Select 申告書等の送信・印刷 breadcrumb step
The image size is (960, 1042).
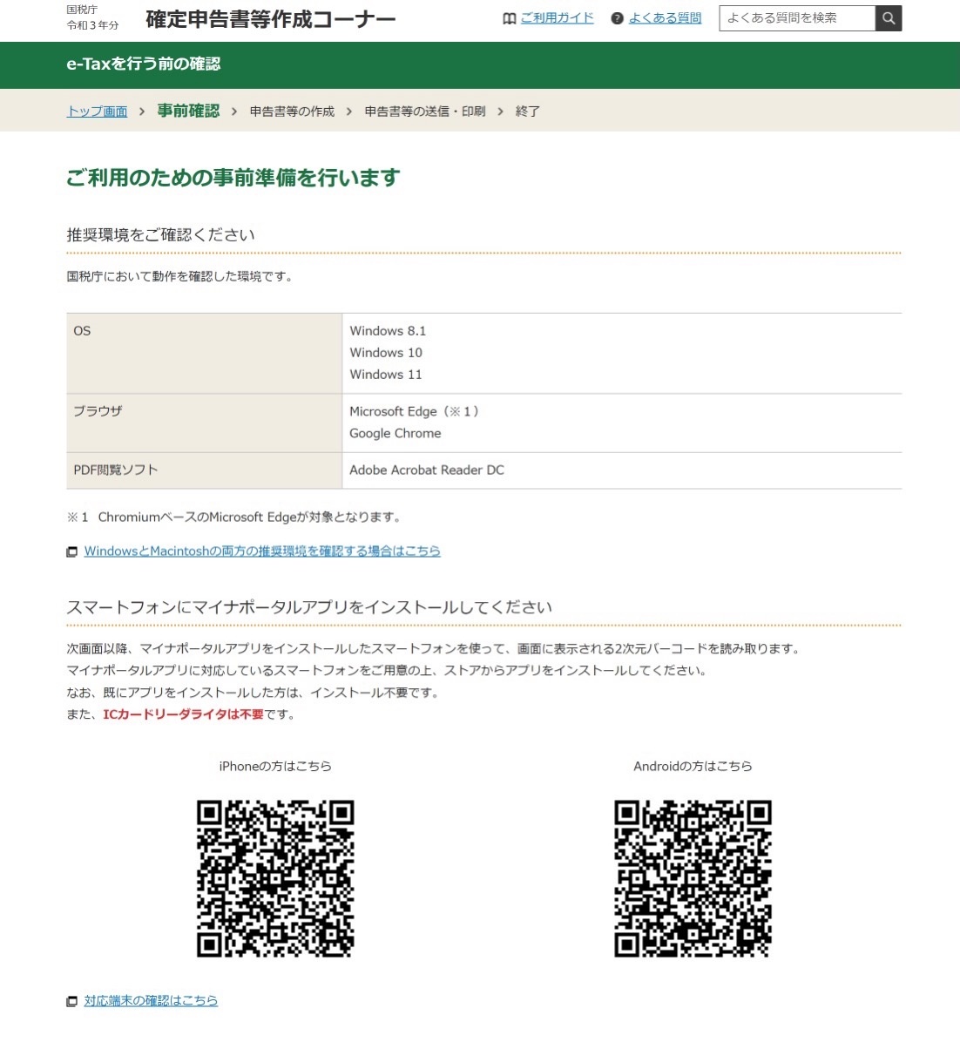point(425,112)
